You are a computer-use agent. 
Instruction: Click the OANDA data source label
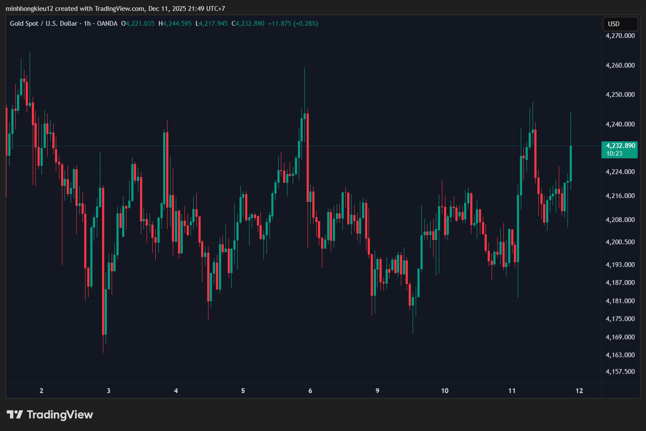coord(107,24)
